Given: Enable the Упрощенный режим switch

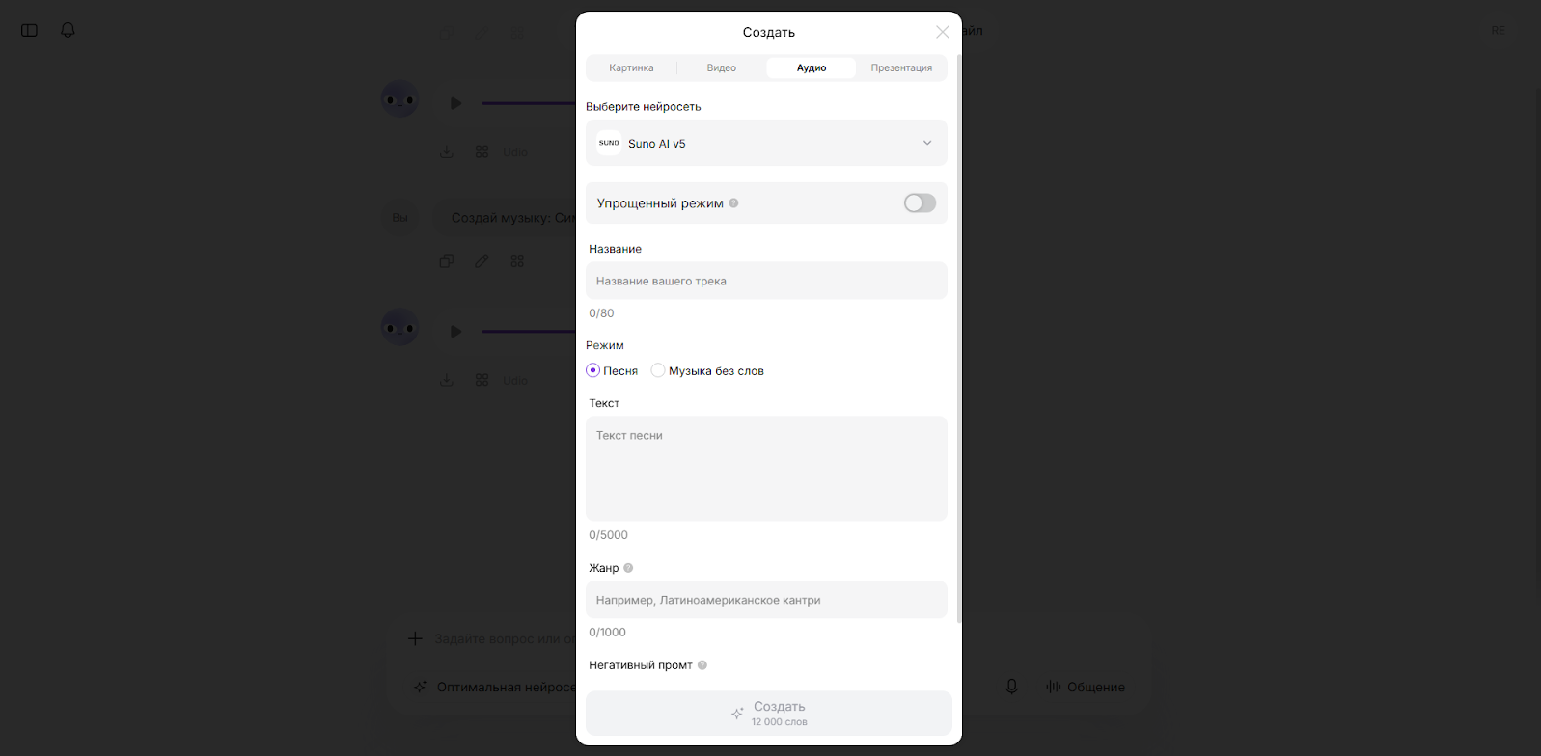Looking at the screenshot, I should [x=920, y=203].
